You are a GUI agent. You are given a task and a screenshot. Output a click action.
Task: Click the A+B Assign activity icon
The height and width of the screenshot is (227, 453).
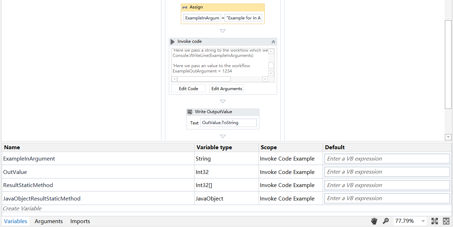[x=185, y=7]
